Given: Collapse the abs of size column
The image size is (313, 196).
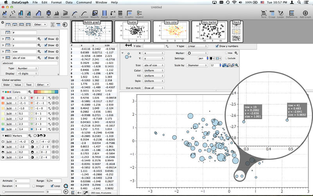Looking at the screenshot, I should (4, 58).
